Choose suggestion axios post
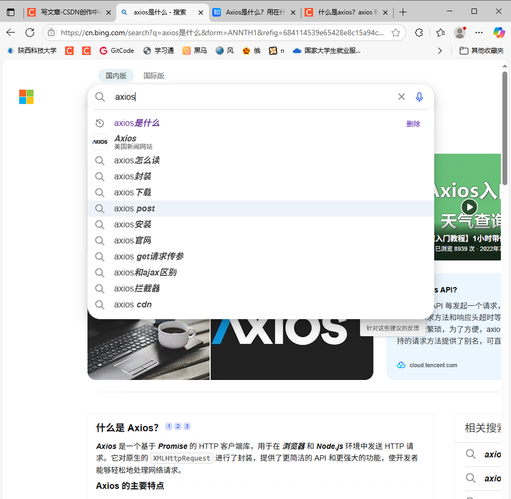 [x=261, y=208]
